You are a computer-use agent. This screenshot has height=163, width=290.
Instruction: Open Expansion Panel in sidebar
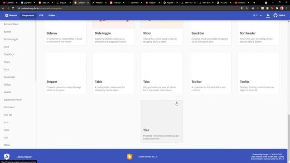13,100
